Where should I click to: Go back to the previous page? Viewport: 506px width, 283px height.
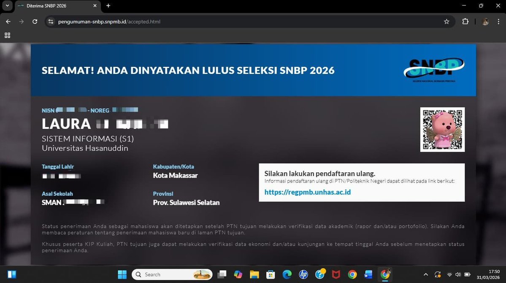[x=8, y=22]
